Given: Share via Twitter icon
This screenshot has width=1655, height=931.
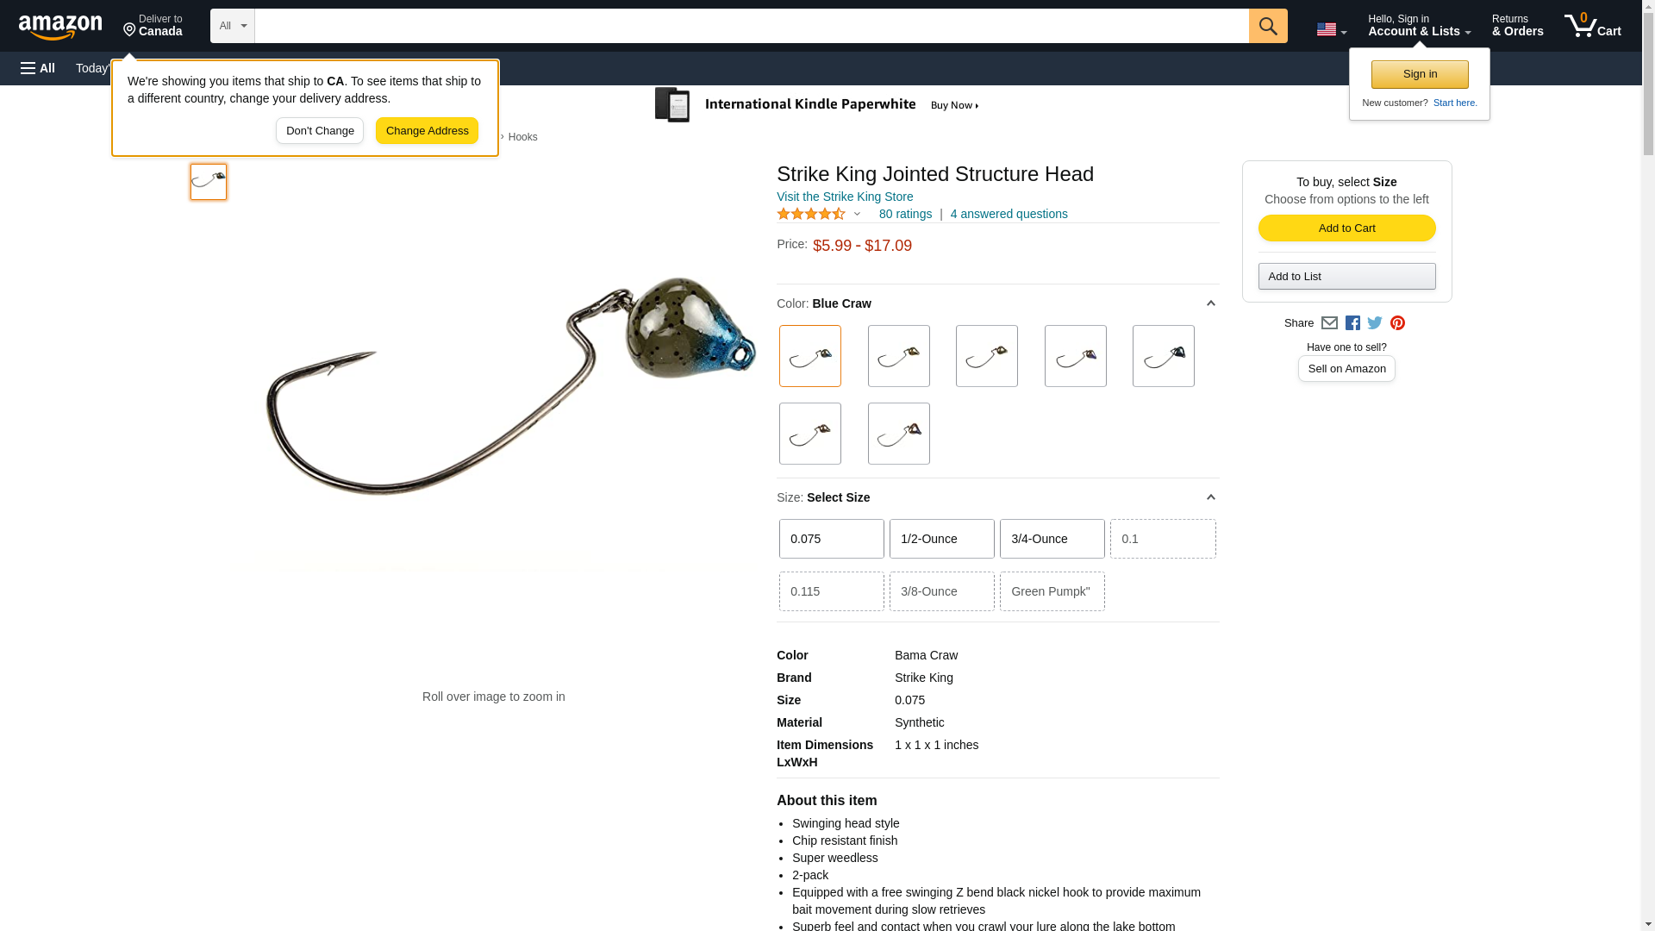Looking at the screenshot, I should (1374, 323).
